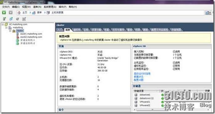Screen dimensions: 215x114
Task: Click the datastore1 disk icon
Action: (x=136, y=95)
